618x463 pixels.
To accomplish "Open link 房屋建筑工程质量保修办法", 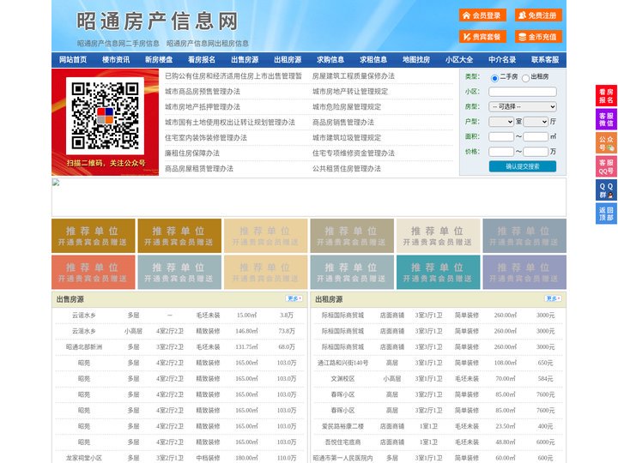I will 354,76.
